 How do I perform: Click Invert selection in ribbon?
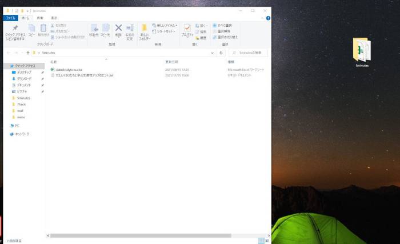click(x=225, y=37)
